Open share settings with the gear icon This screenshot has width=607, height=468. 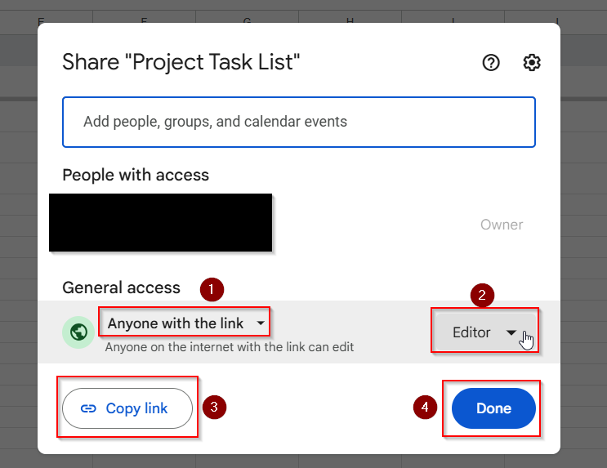pos(532,62)
